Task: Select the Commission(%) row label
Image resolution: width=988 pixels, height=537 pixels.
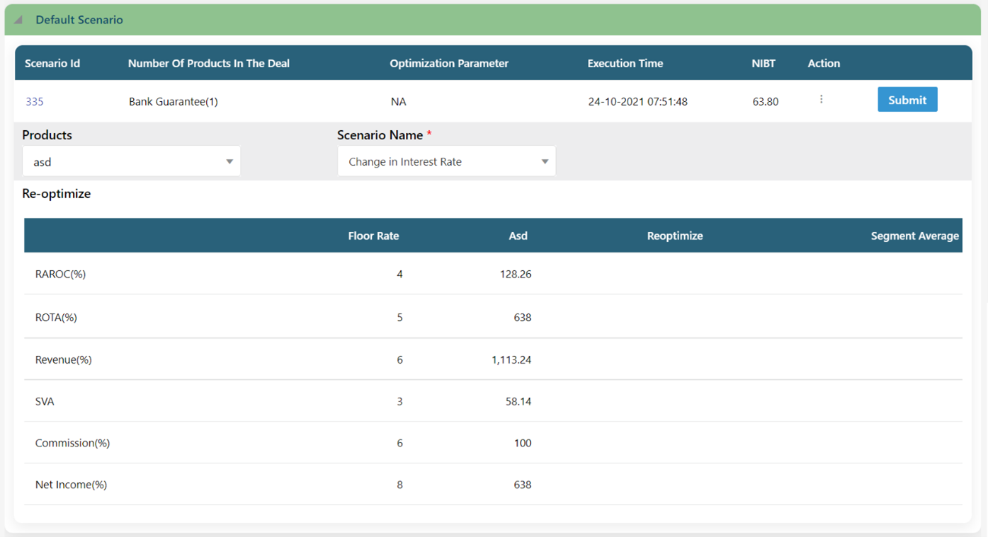Action: pyautogui.click(x=72, y=443)
